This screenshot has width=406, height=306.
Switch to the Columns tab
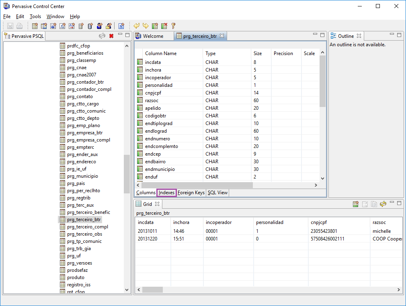click(x=146, y=193)
